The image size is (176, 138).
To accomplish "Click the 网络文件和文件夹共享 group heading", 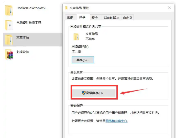I will [86, 27].
